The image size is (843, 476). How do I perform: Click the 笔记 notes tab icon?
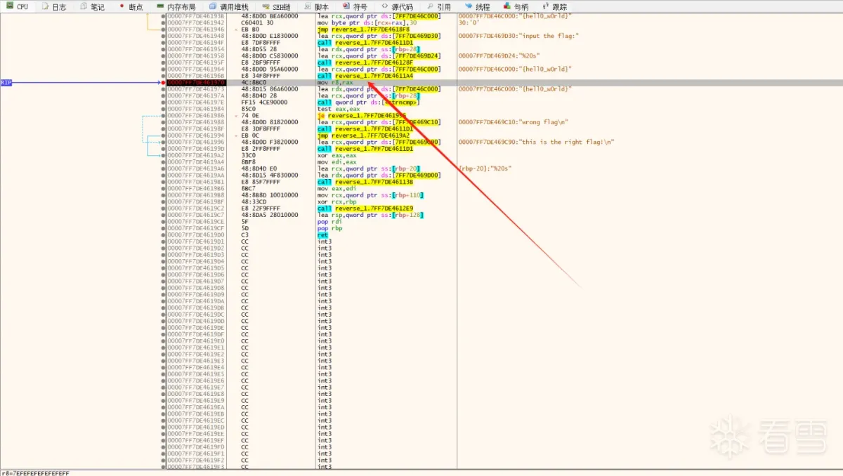83,6
